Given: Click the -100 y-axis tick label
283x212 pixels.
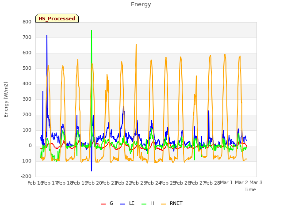Looking at the screenshot, I should (26, 161).
